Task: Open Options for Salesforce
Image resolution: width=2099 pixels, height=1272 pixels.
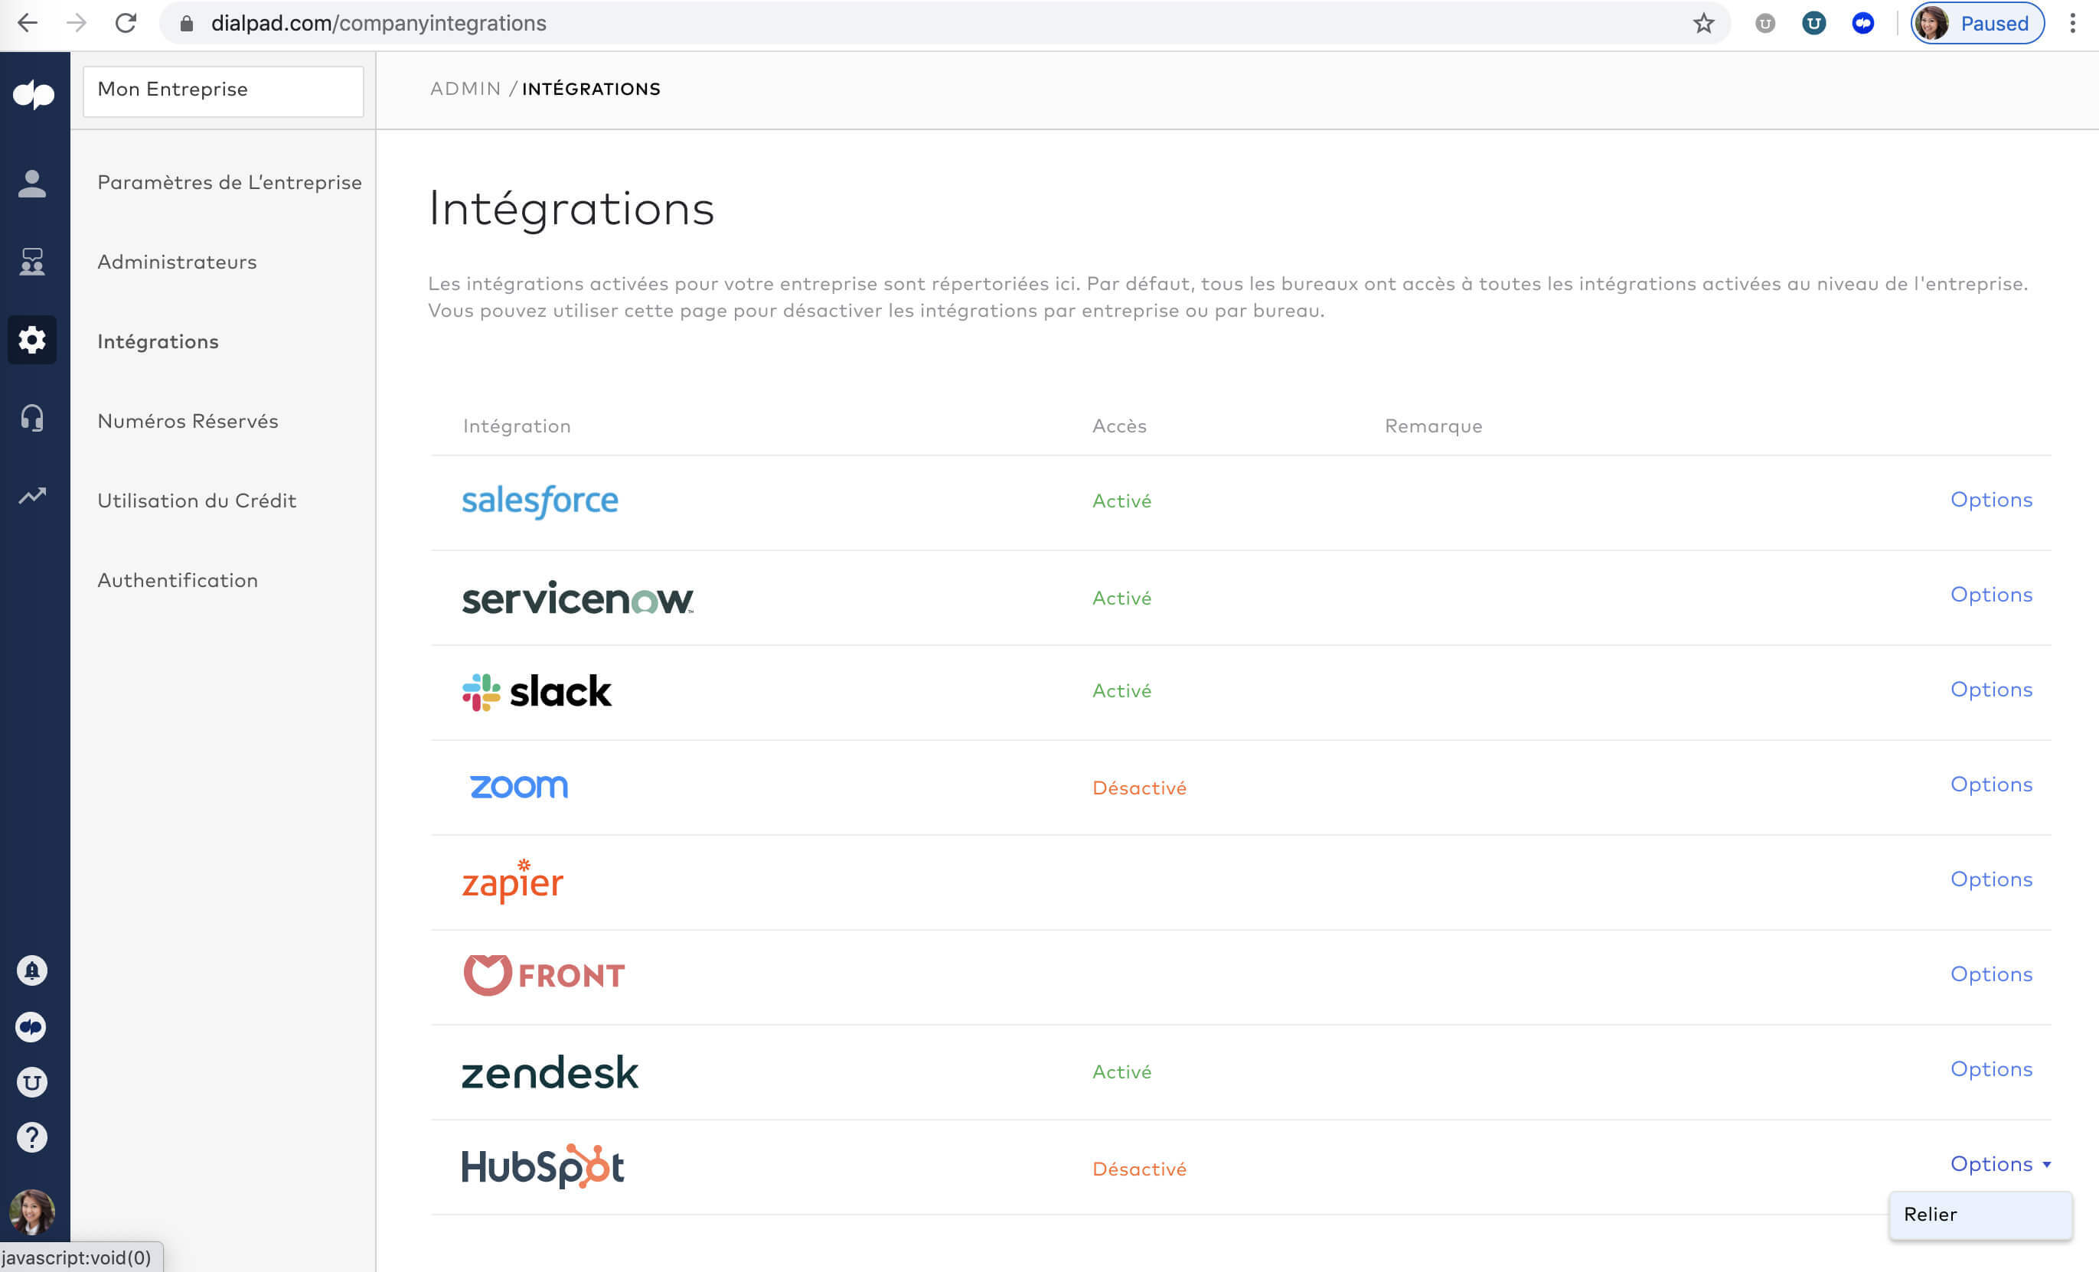Action: point(1991,499)
